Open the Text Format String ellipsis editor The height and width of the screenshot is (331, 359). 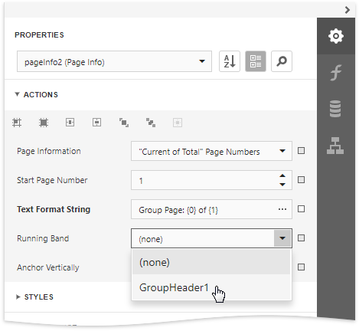282,209
